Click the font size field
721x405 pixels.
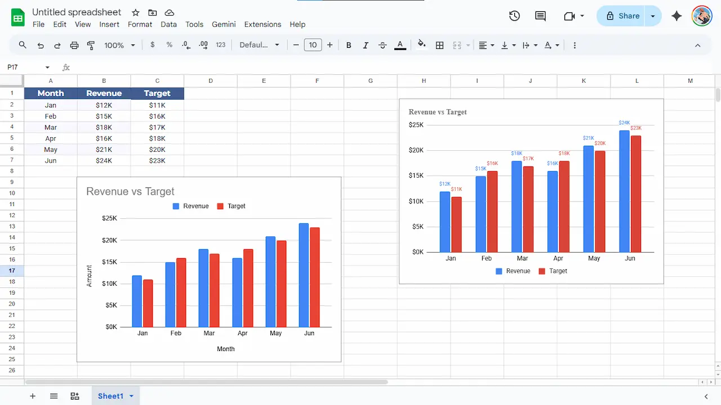coord(313,45)
